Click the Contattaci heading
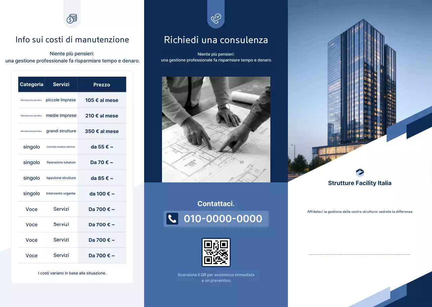Viewport: 432px width, 307px height. pyautogui.click(x=216, y=203)
